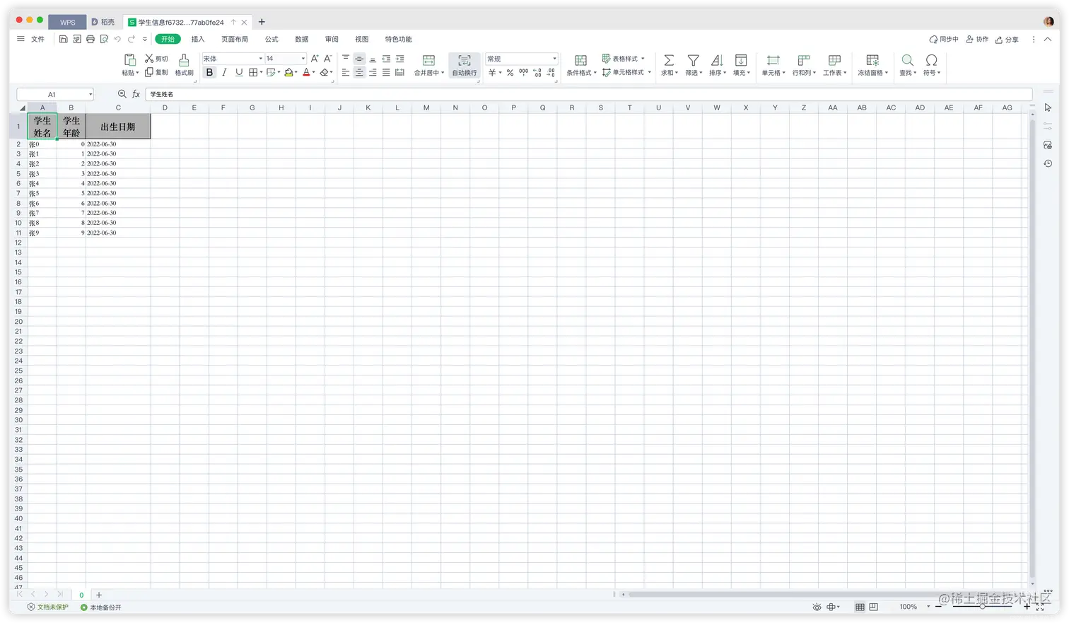The height and width of the screenshot is (623, 1069).
Task: Open the Page Layout (页面布局) tab
Action: click(x=235, y=40)
